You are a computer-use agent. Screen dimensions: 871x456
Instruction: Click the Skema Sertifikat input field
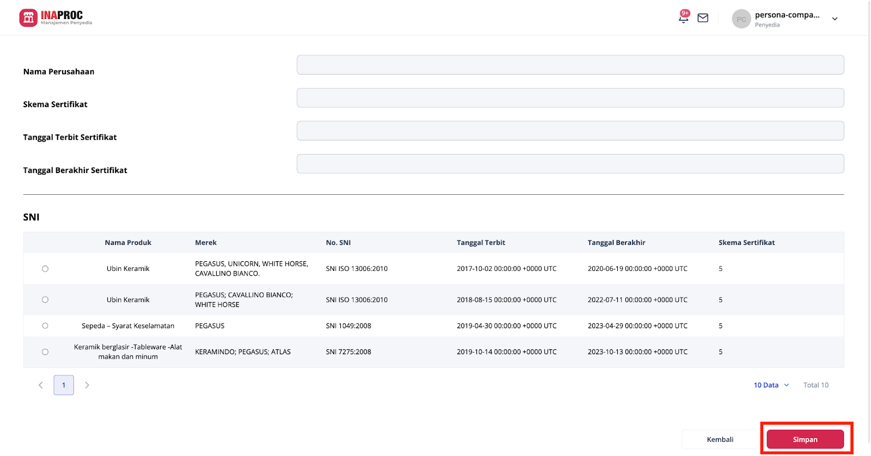(x=570, y=98)
